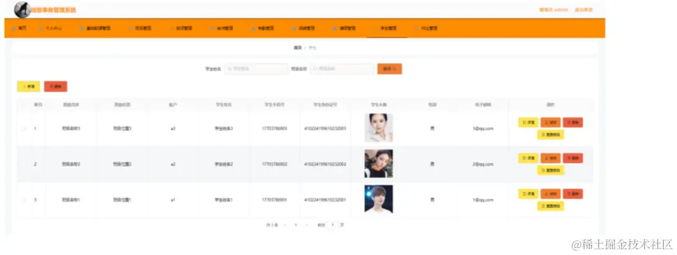Screen dimensions: 677x255
Task: Click the email 3@qq.com cell
Action: point(483,128)
